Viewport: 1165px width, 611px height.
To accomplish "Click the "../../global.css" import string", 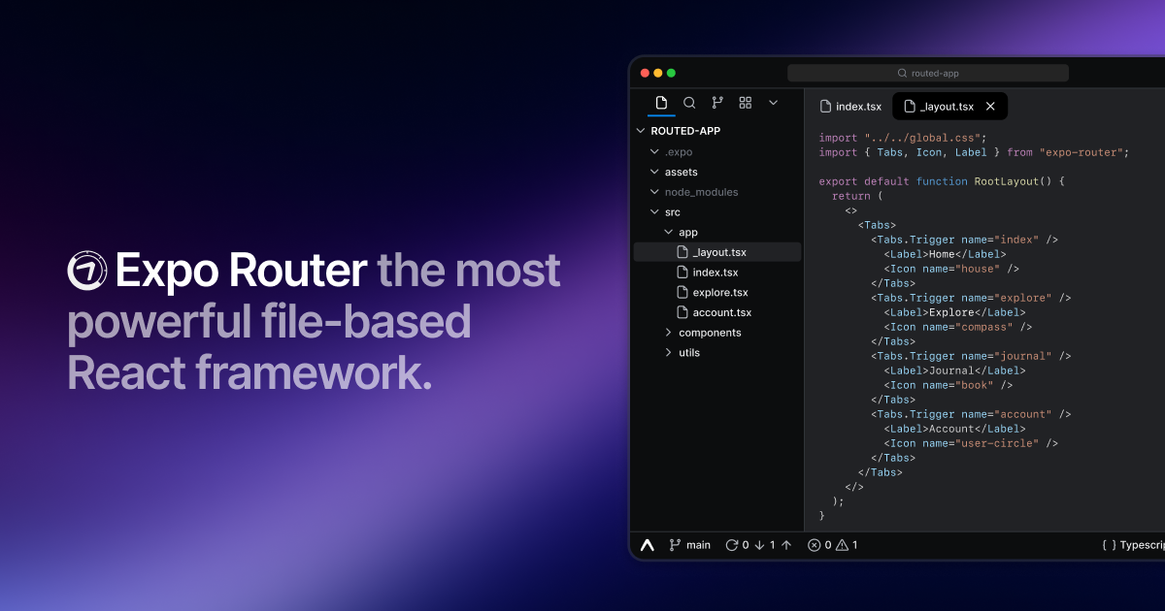I will [922, 138].
